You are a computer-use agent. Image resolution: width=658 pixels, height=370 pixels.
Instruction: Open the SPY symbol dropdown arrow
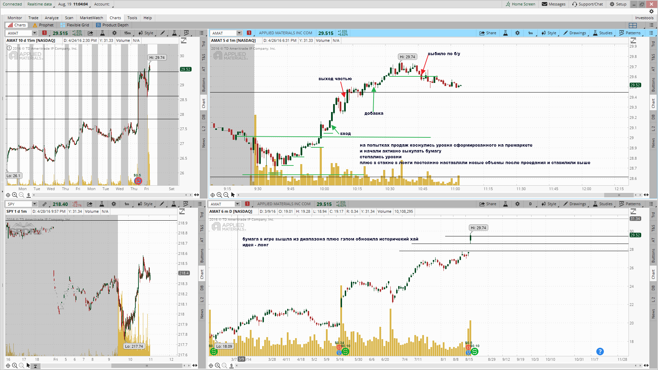pos(35,204)
